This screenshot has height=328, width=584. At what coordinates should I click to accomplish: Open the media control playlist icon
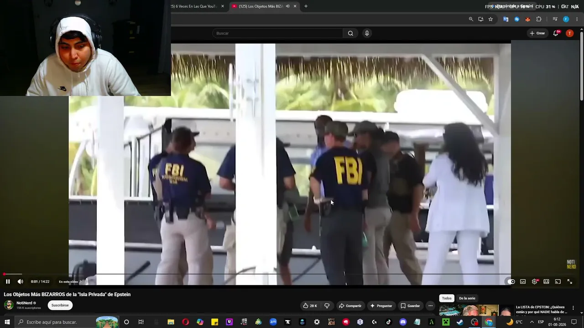[555, 19]
